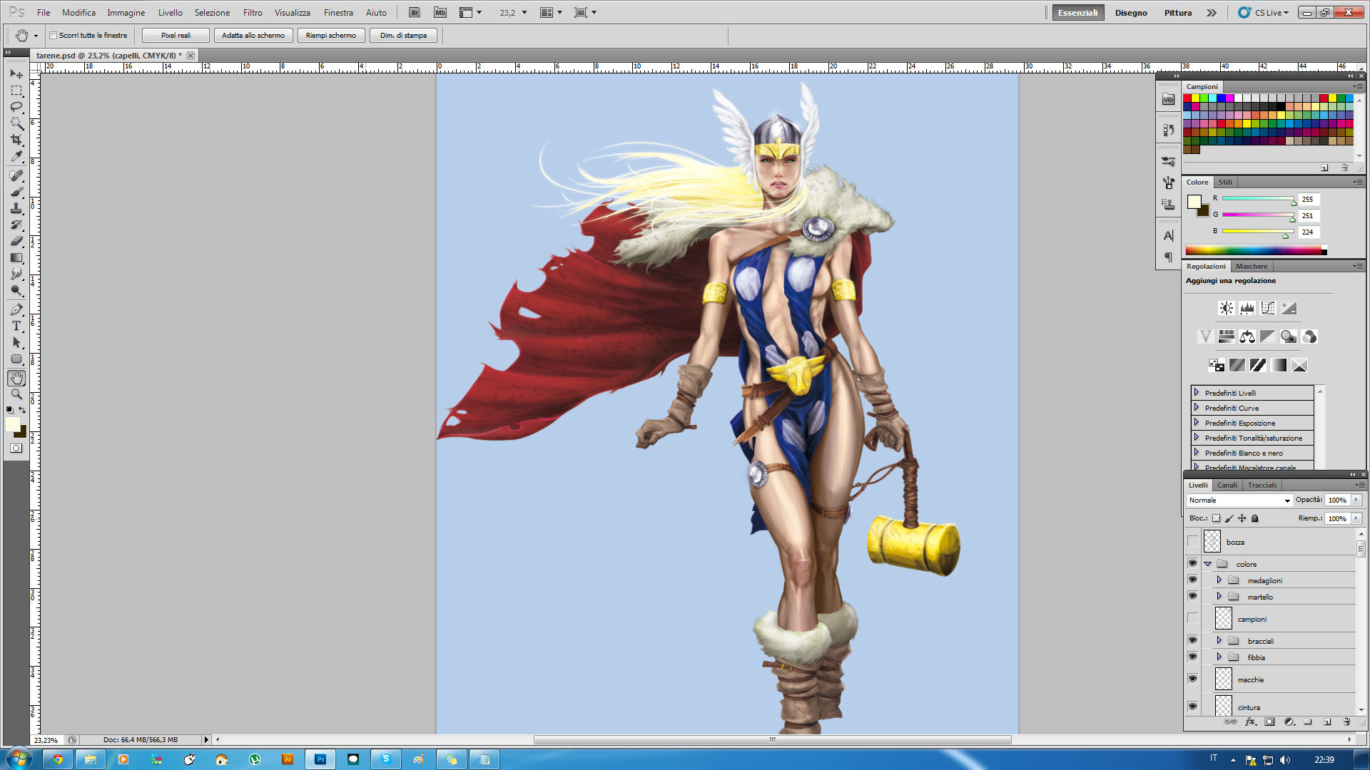Add a Brightness/Contrast adjustment

coord(1226,308)
